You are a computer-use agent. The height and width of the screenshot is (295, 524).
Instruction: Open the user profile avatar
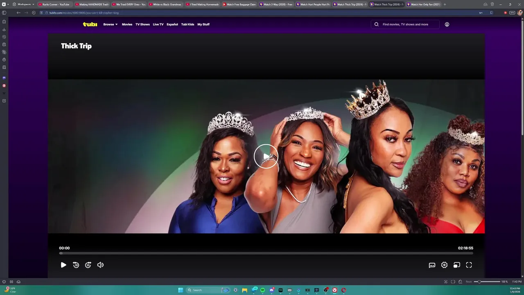pyautogui.click(x=520, y=13)
